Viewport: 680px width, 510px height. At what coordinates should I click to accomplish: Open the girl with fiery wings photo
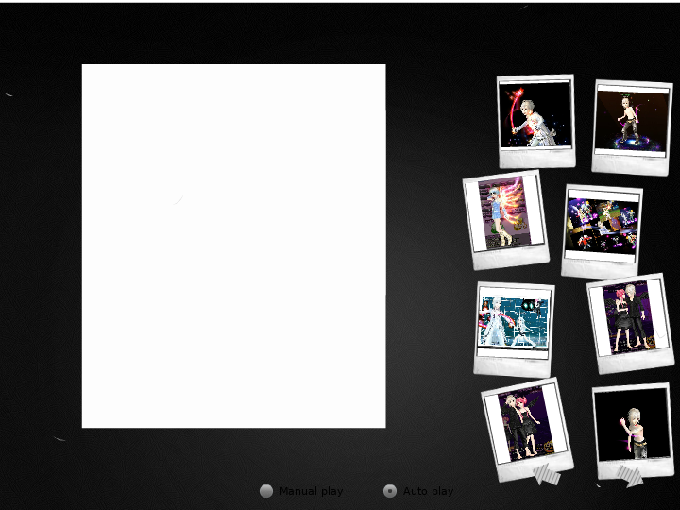coord(504,212)
